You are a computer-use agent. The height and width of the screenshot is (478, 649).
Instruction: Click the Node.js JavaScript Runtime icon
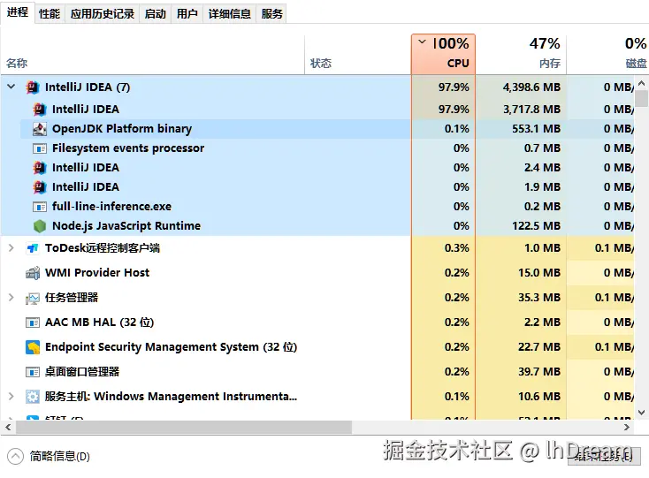39,226
